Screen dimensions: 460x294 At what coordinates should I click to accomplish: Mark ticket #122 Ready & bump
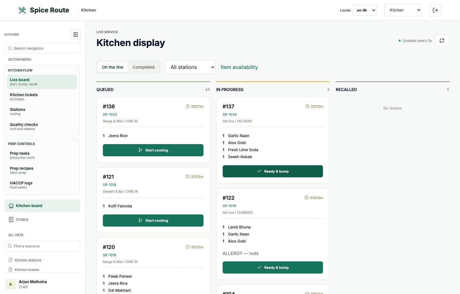coord(273,267)
